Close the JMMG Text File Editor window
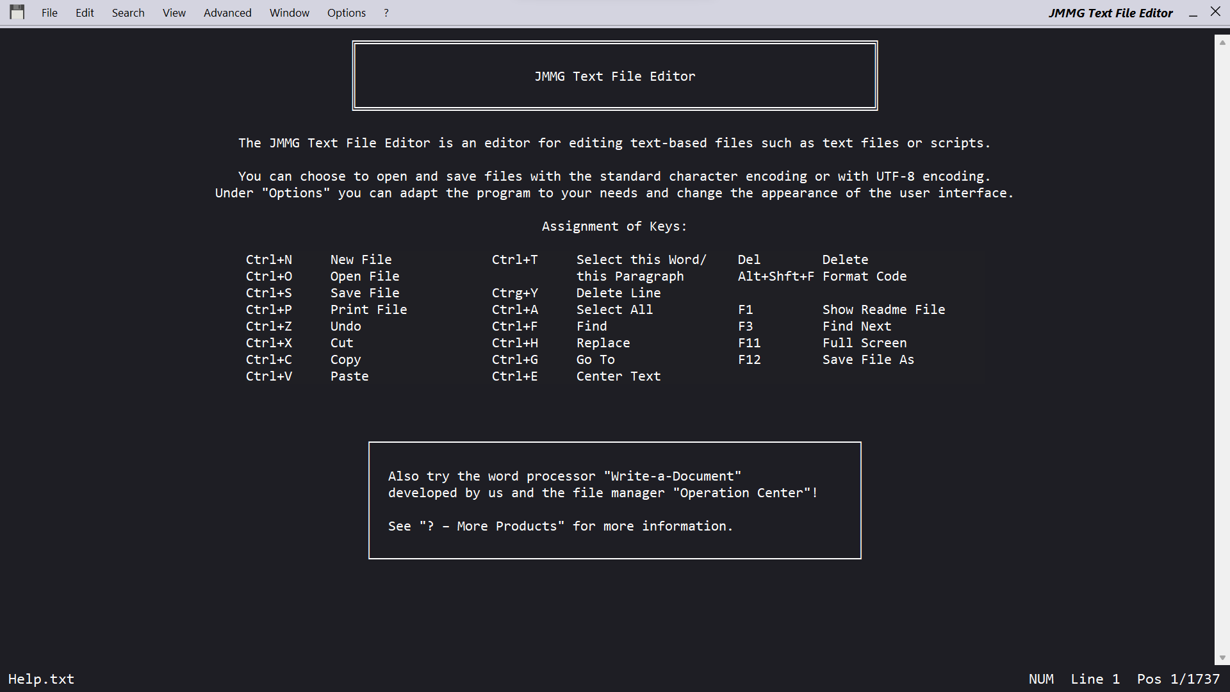This screenshot has width=1230, height=692. tap(1215, 12)
